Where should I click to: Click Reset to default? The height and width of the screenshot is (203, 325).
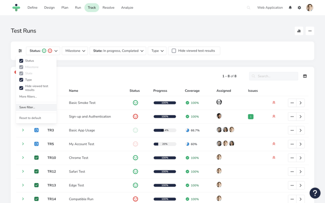coord(30,118)
